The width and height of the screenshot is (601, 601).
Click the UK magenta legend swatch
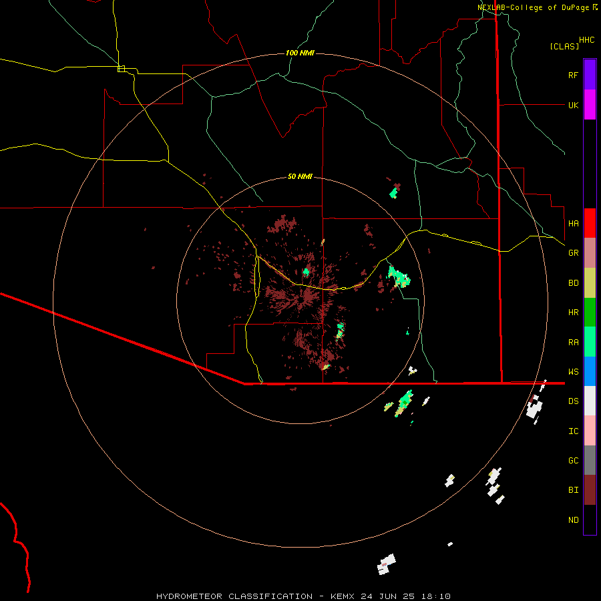[590, 105]
